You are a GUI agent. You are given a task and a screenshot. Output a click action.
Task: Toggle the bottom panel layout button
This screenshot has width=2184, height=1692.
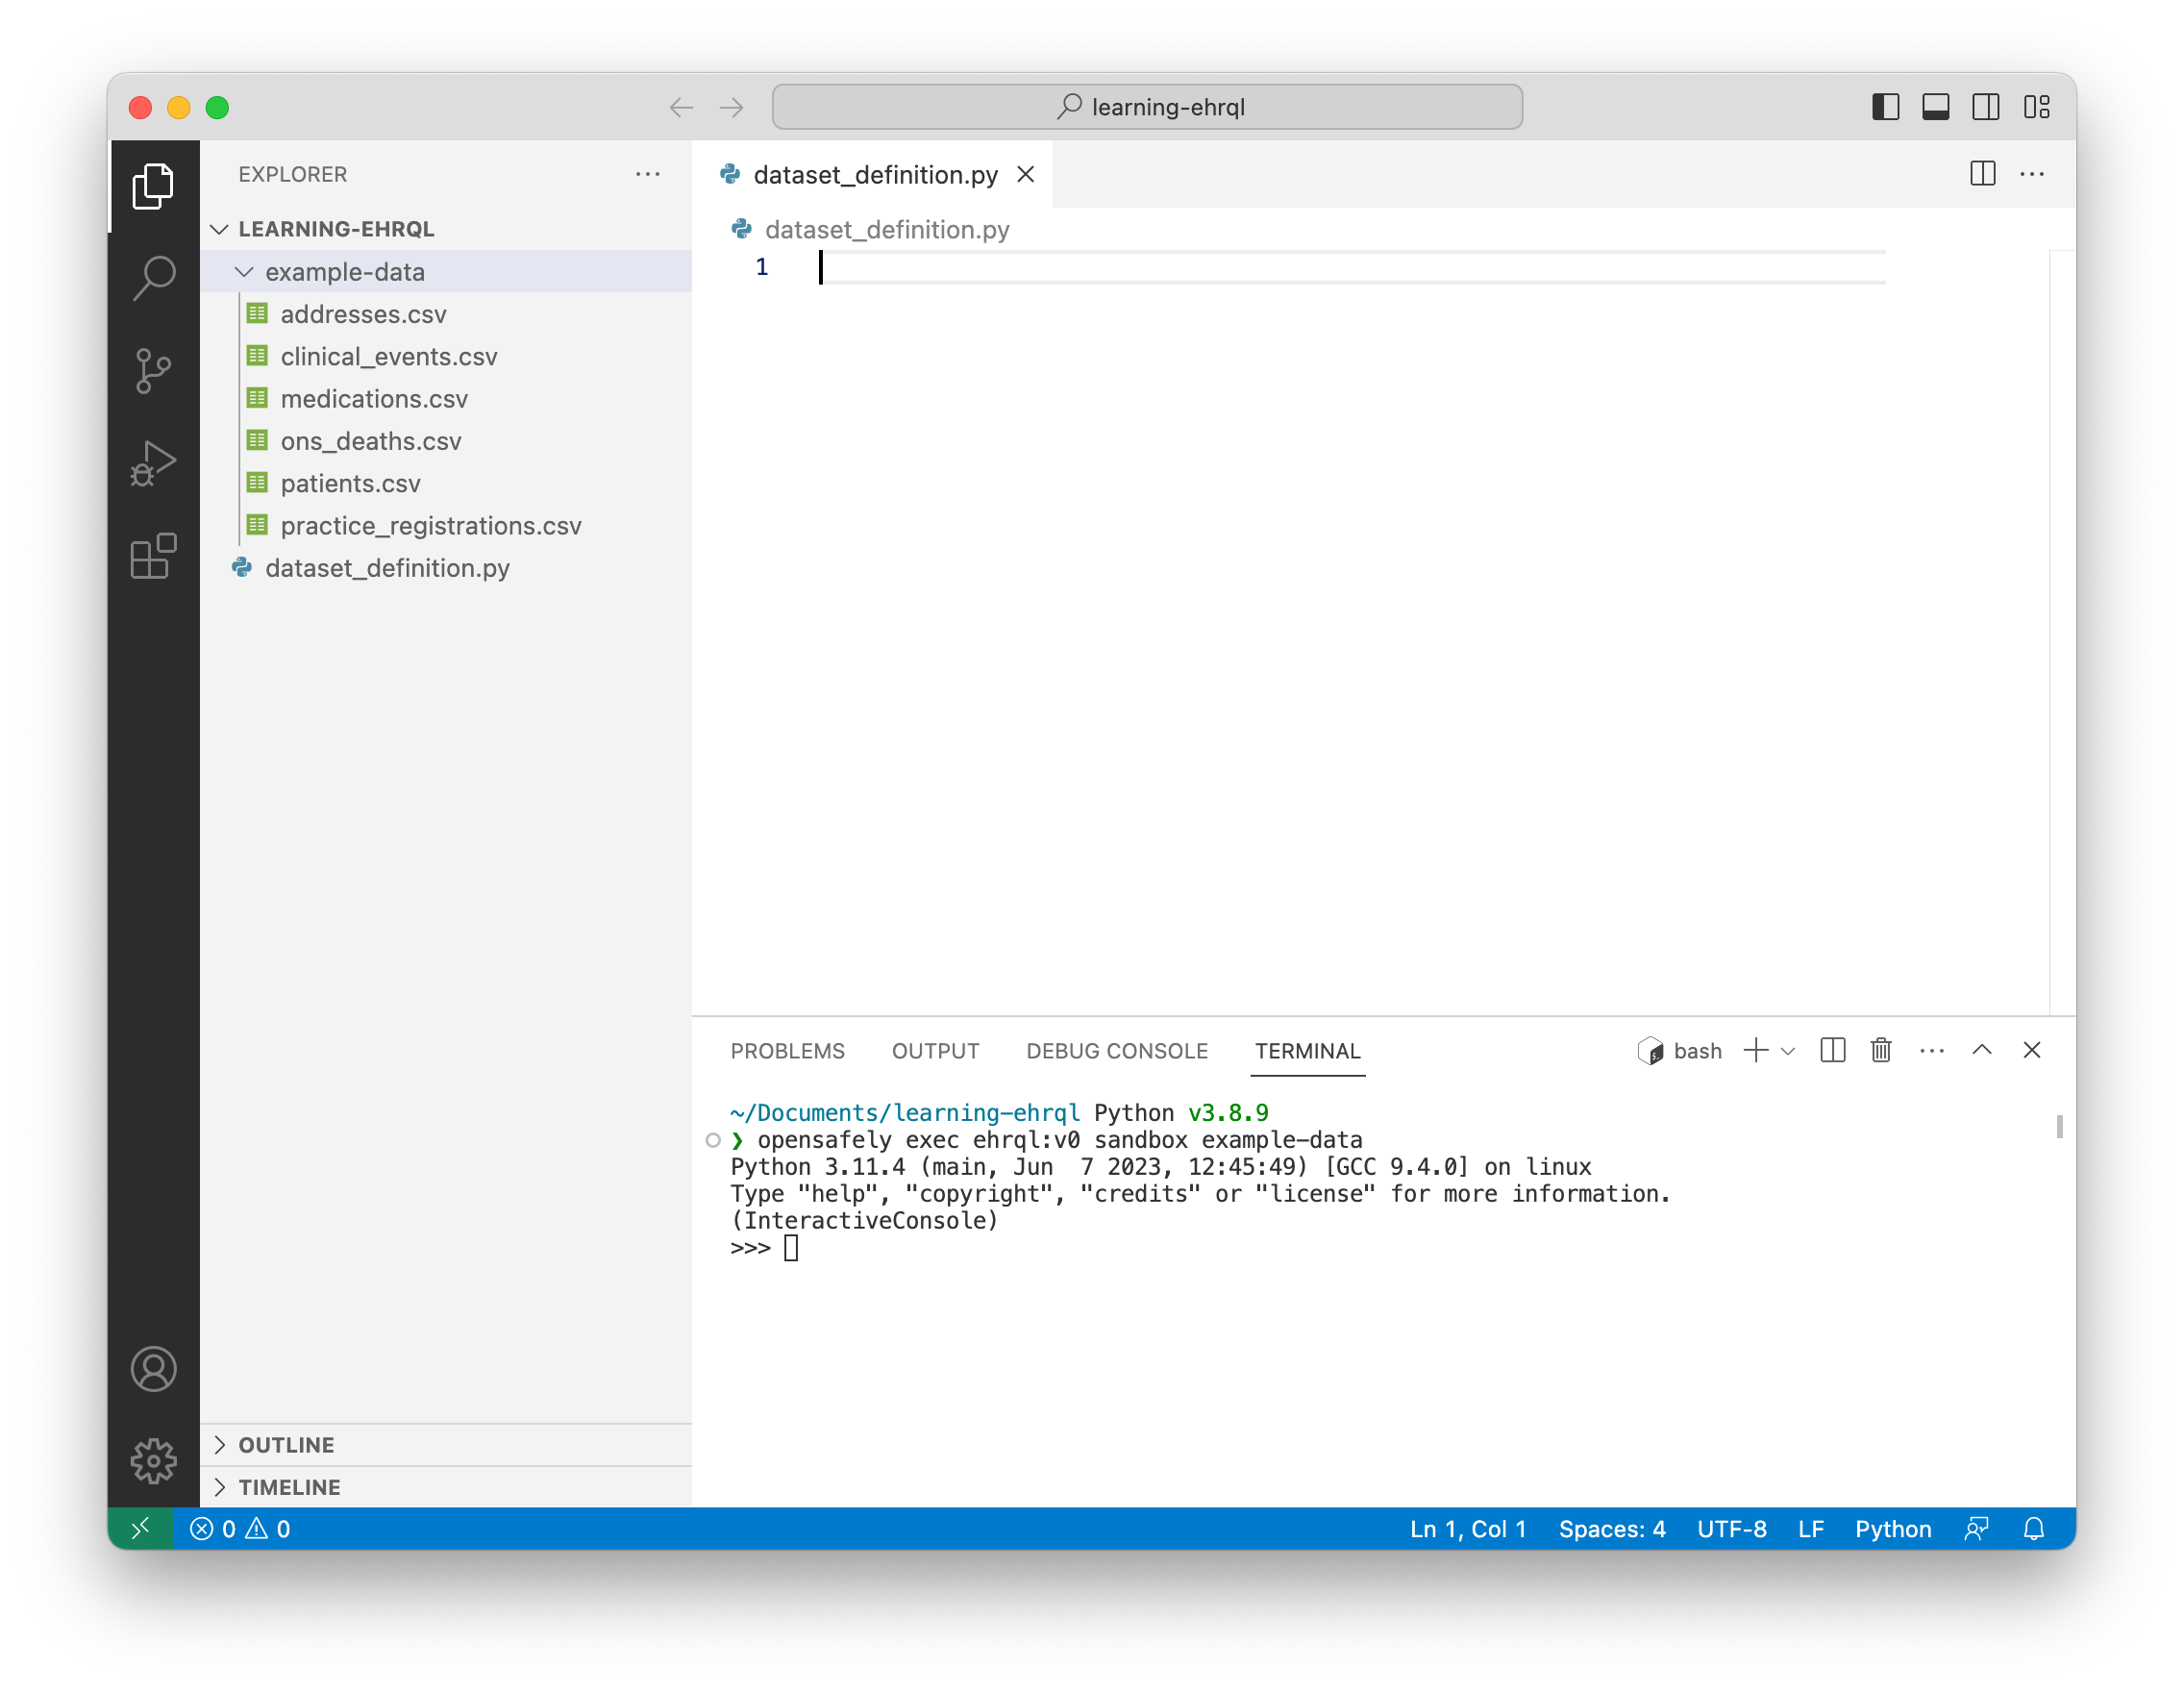click(x=1935, y=107)
